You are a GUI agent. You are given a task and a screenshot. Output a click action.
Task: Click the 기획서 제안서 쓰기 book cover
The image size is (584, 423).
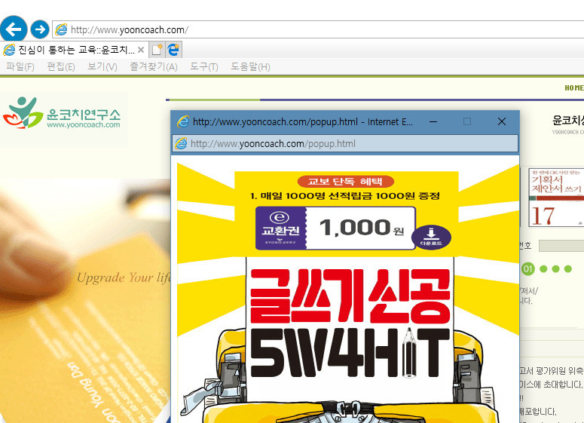click(556, 197)
